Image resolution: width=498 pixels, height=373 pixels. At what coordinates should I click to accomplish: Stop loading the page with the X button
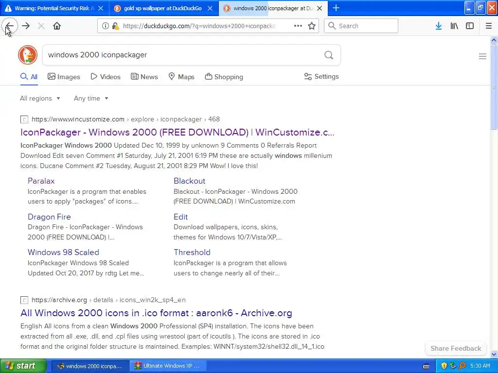[x=41, y=26]
